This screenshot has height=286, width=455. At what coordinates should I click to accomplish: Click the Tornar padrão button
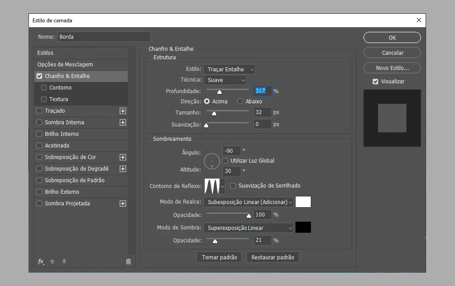click(219, 257)
